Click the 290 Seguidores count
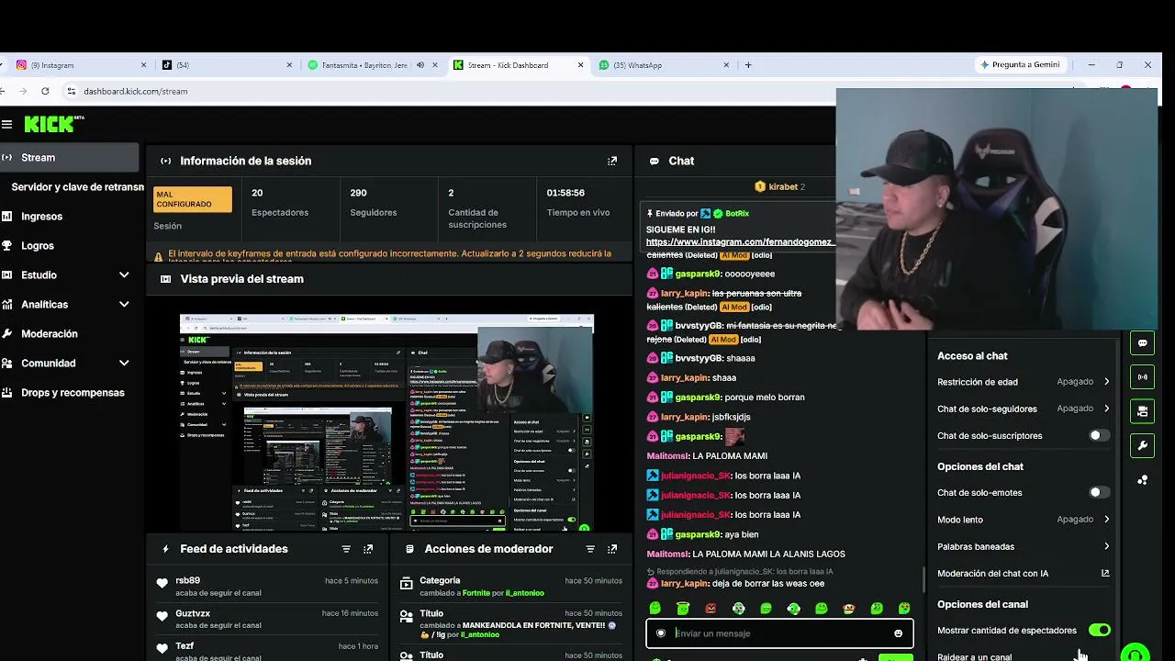1175x661 pixels. click(x=358, y=193)
